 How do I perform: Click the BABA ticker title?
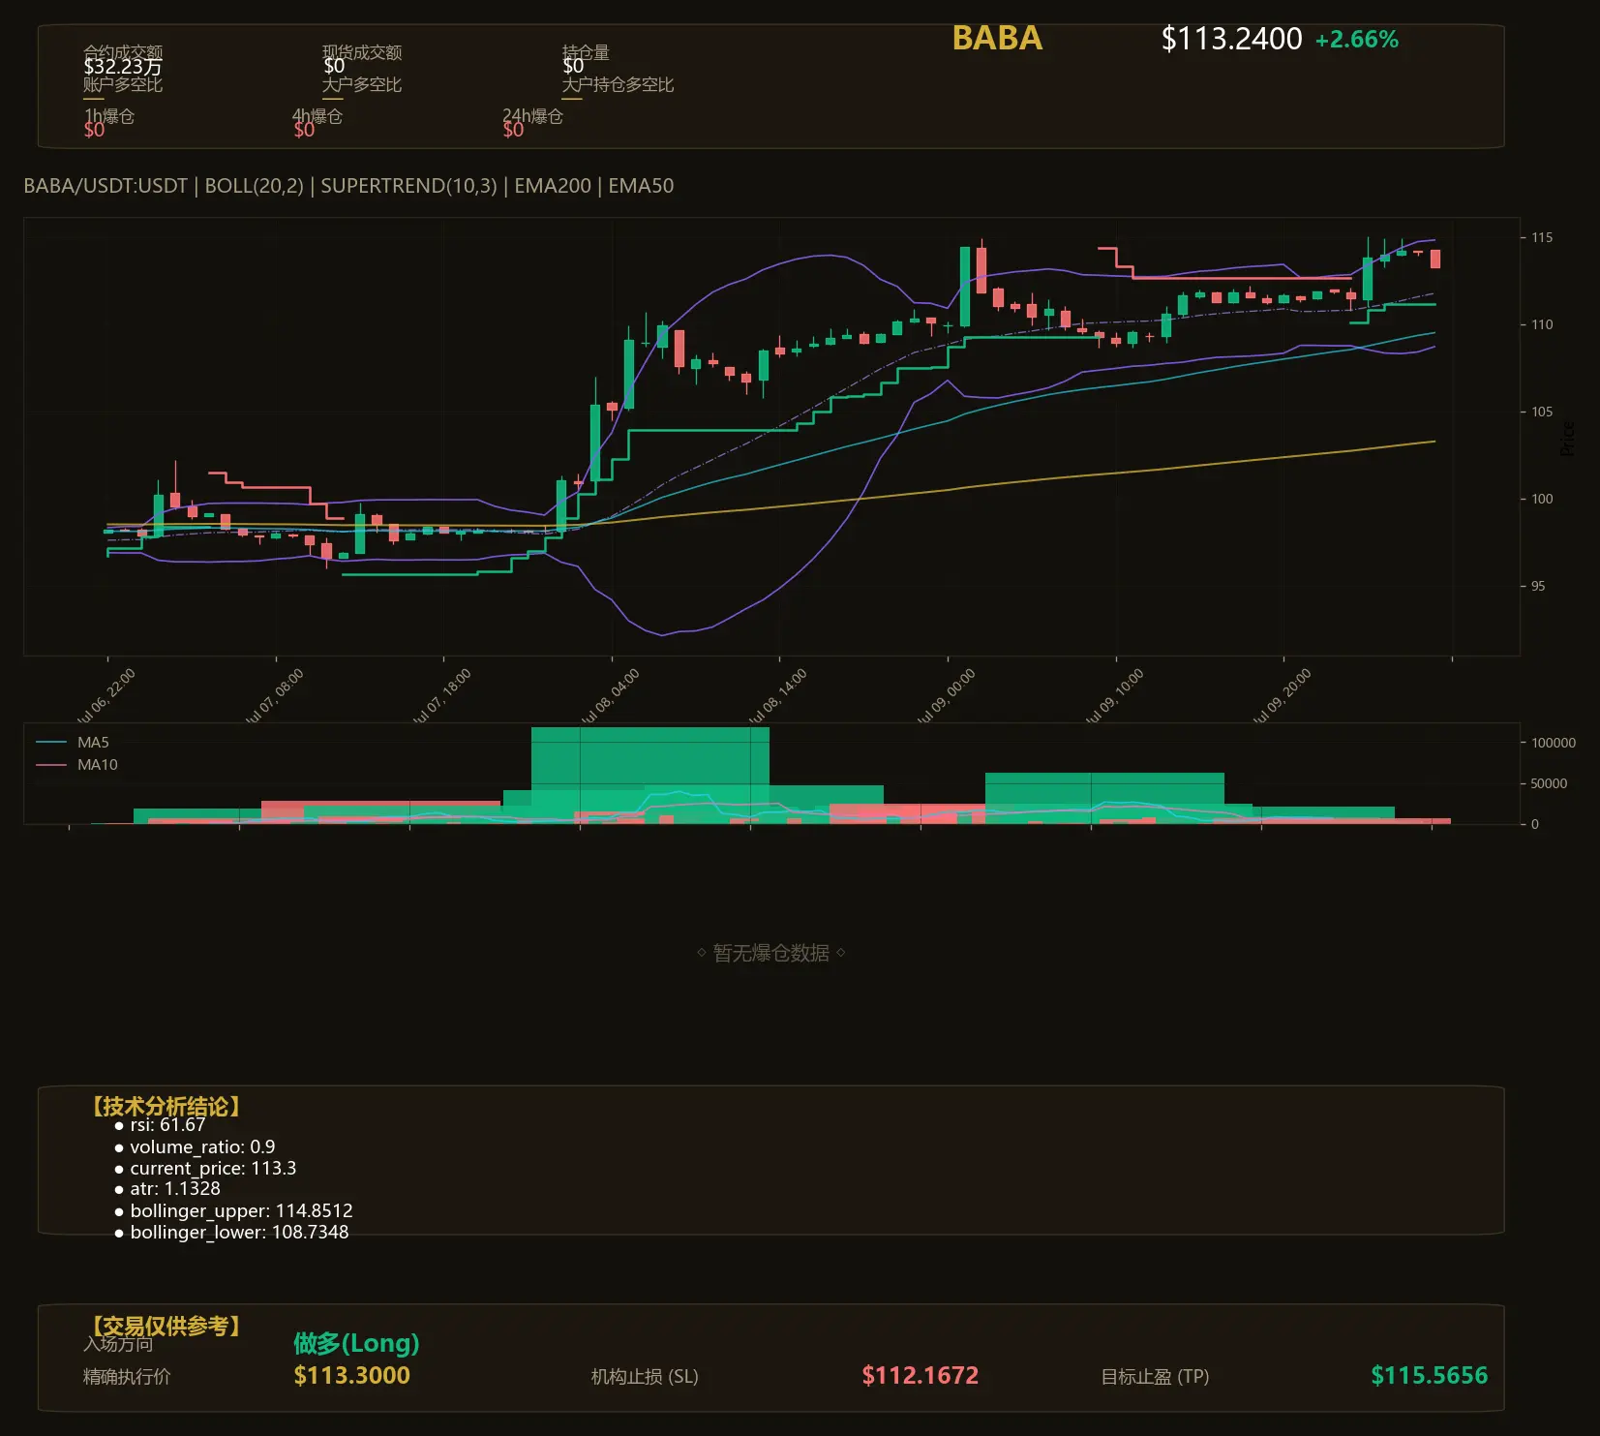(997, 39)
